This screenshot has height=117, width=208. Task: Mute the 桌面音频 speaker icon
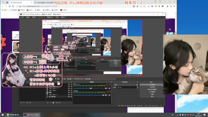tap(106, 95)
